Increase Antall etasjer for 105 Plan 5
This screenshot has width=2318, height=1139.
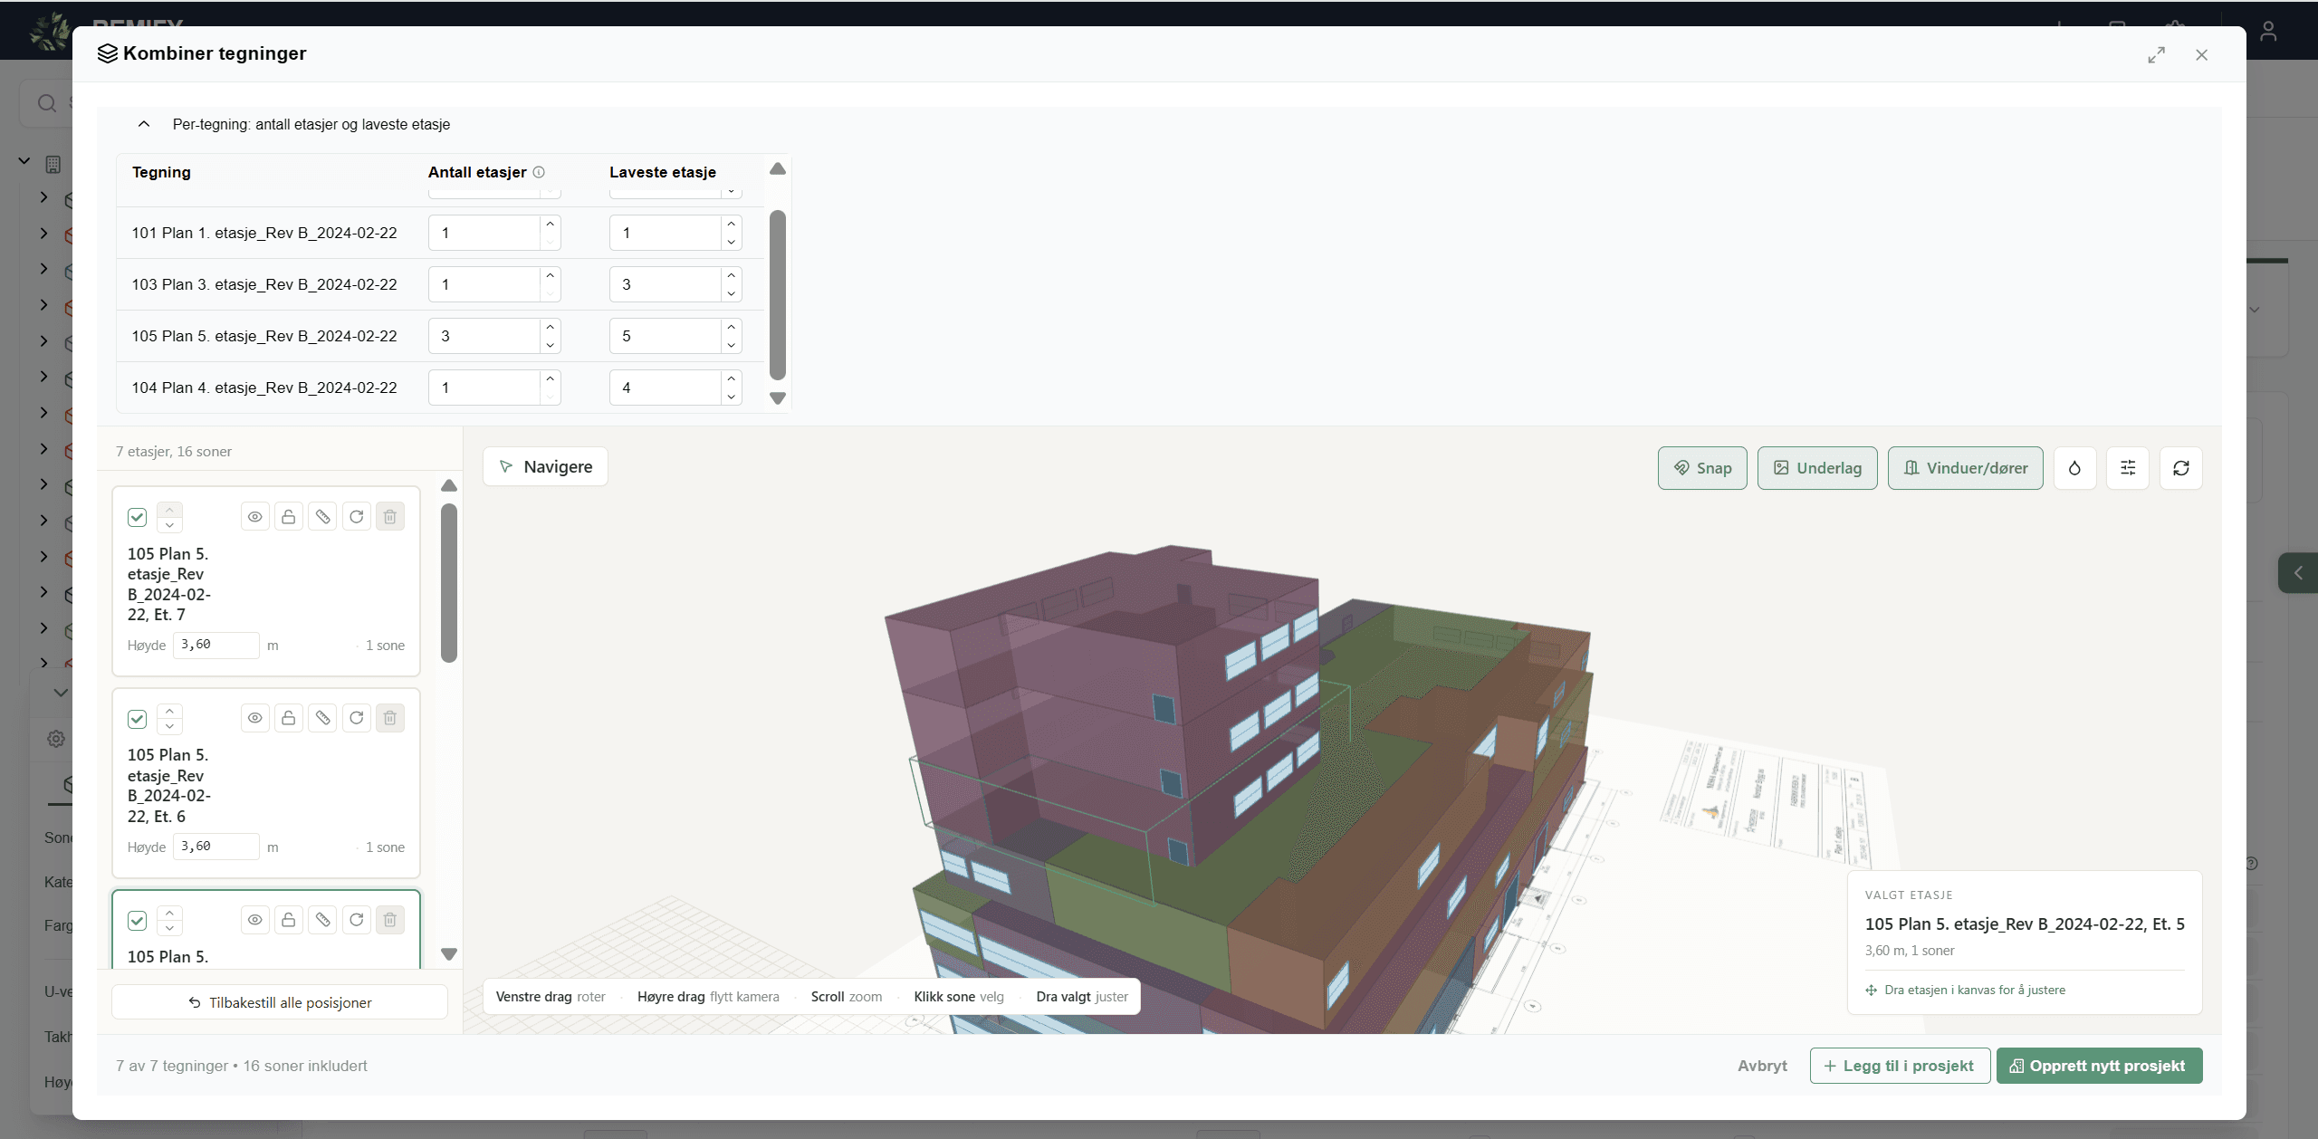[x=551, y=327]
